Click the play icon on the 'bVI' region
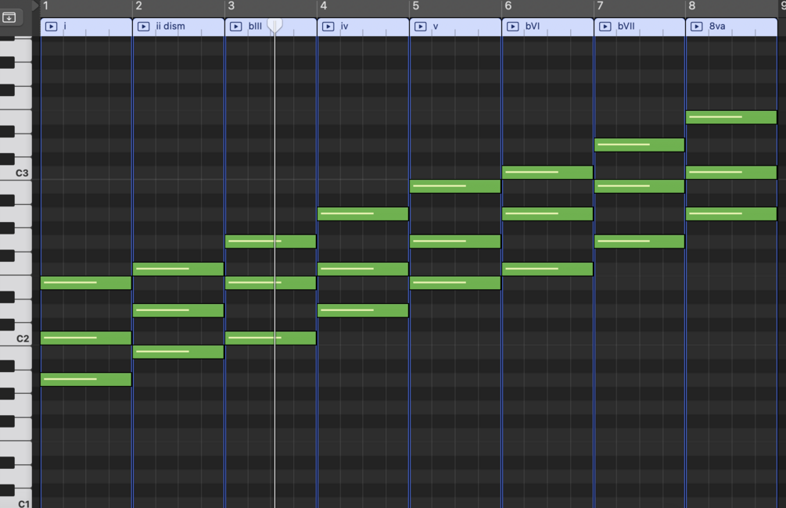The height and width of the screenshot is (508, 786). [513, 27]
